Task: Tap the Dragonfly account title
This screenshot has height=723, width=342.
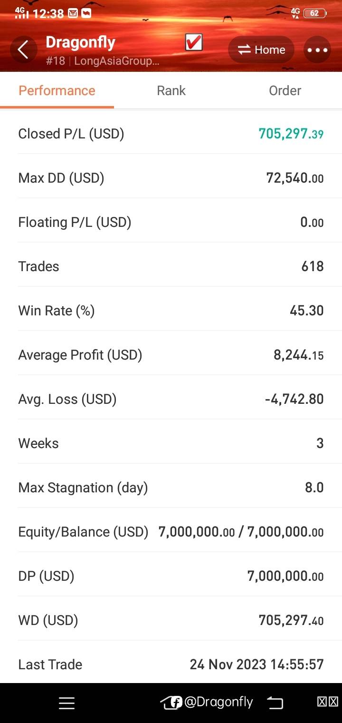Action: tap(80, 42)
